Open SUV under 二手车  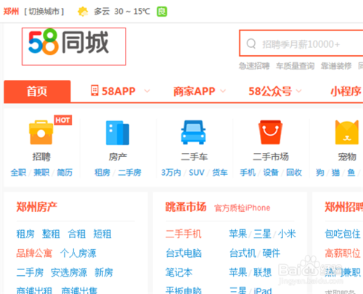[x=197, y=173]
